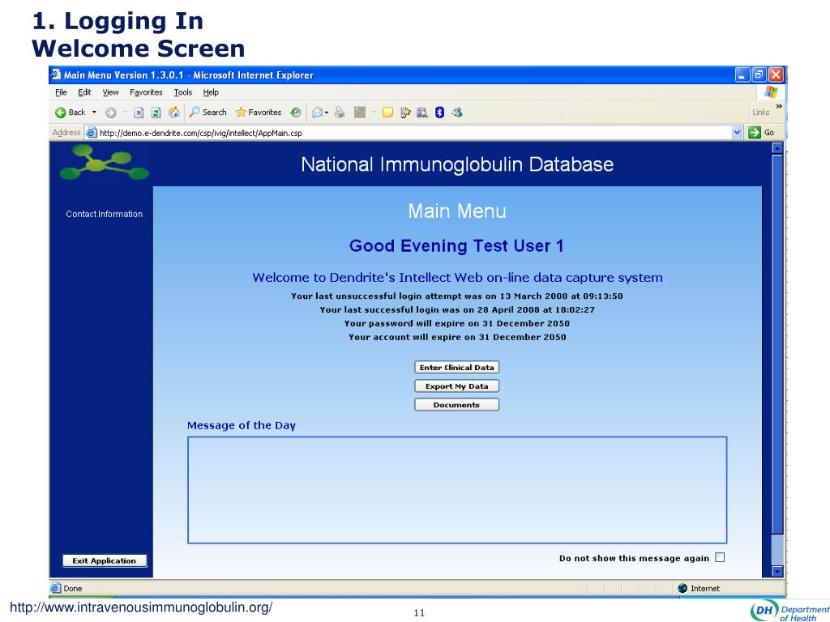This screenshot has width=830, height=622.
Task: Click the account will expire line
Action: tap(457, 338)
